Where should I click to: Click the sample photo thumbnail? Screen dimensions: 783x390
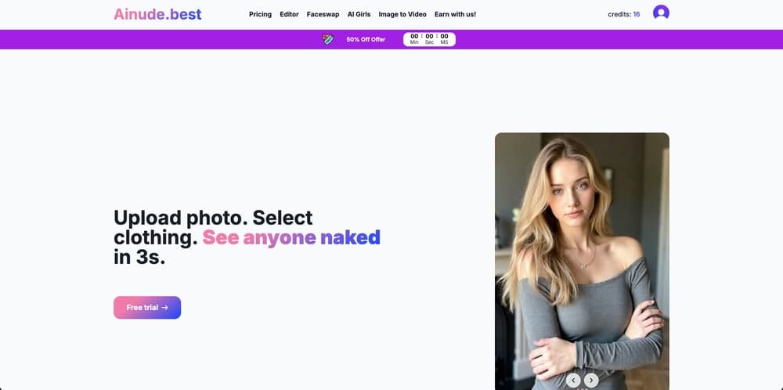point(582,261)
